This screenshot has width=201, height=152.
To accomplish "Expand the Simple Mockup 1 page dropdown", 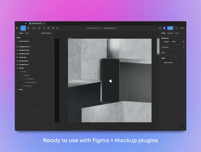I will point(46,33).
